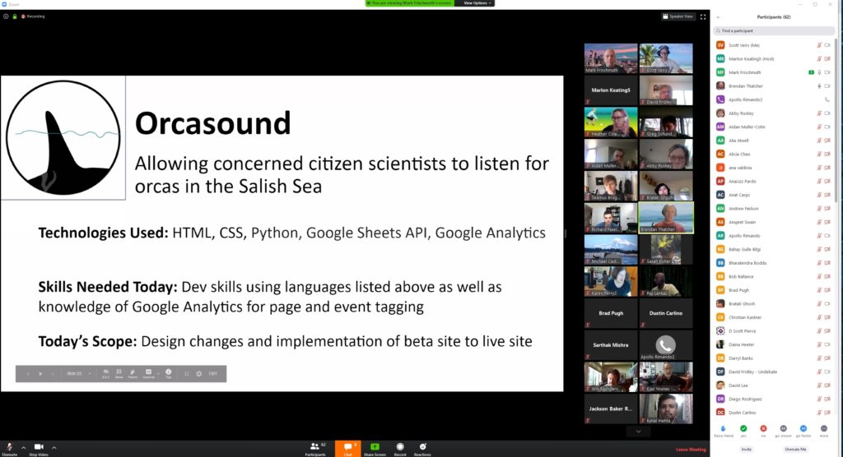This screenshot has height=457, width=843.
Task: Click the Orcasound orca logo on the slide
Action: pos(63,137)
